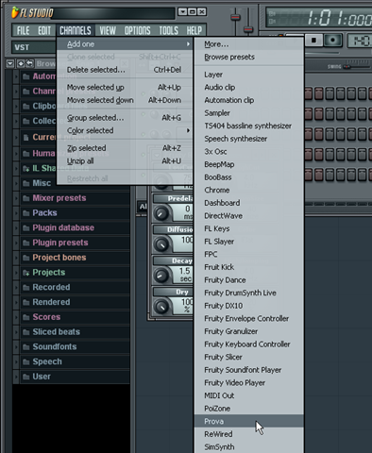Click the User folder icon
Viewport: 372px width, 453px height.
pyautogui.click(x=26, y=377)
